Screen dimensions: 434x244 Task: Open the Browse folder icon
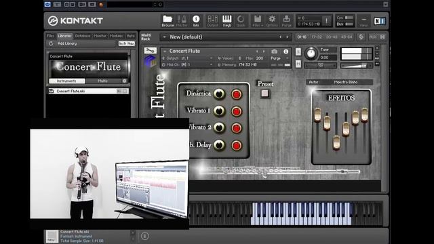click(x=167, y=21)
